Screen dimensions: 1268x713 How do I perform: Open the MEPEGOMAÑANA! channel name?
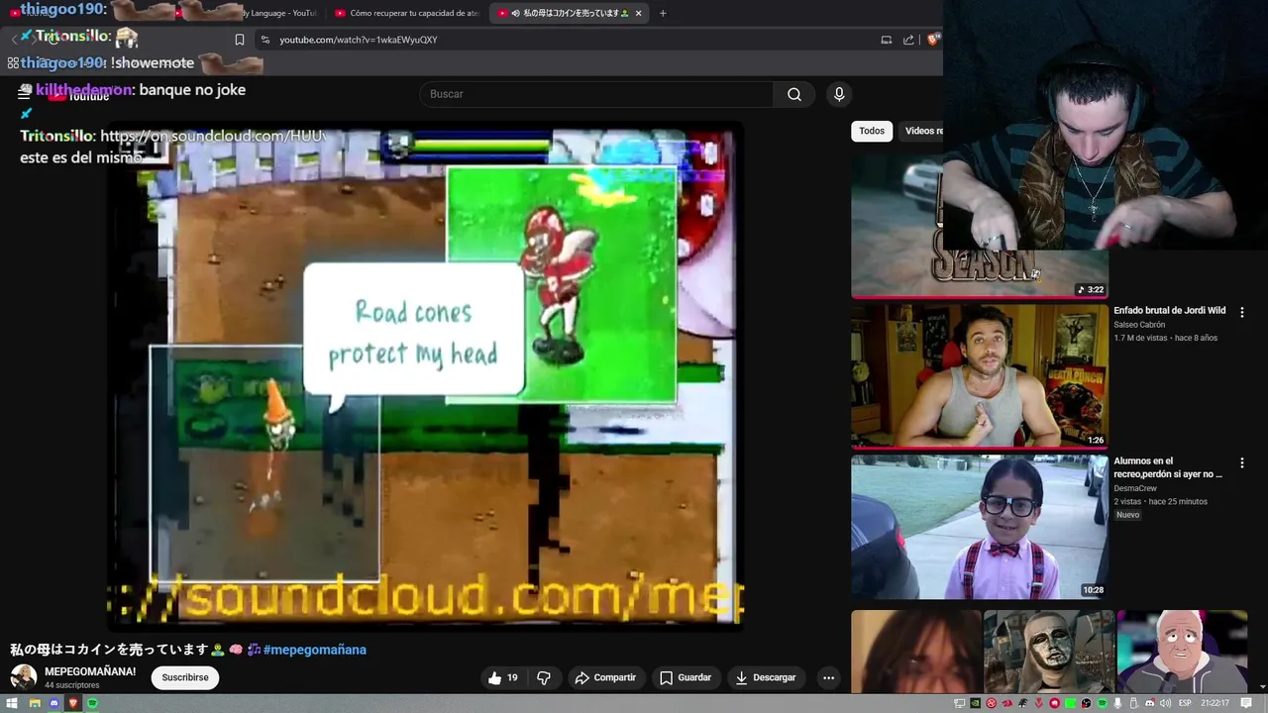(90, 671)
